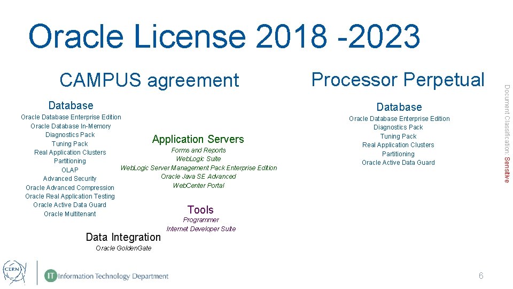
Task: Click 'OLAP' in the CAMPUS database list
Action: [x=70, y=170]
